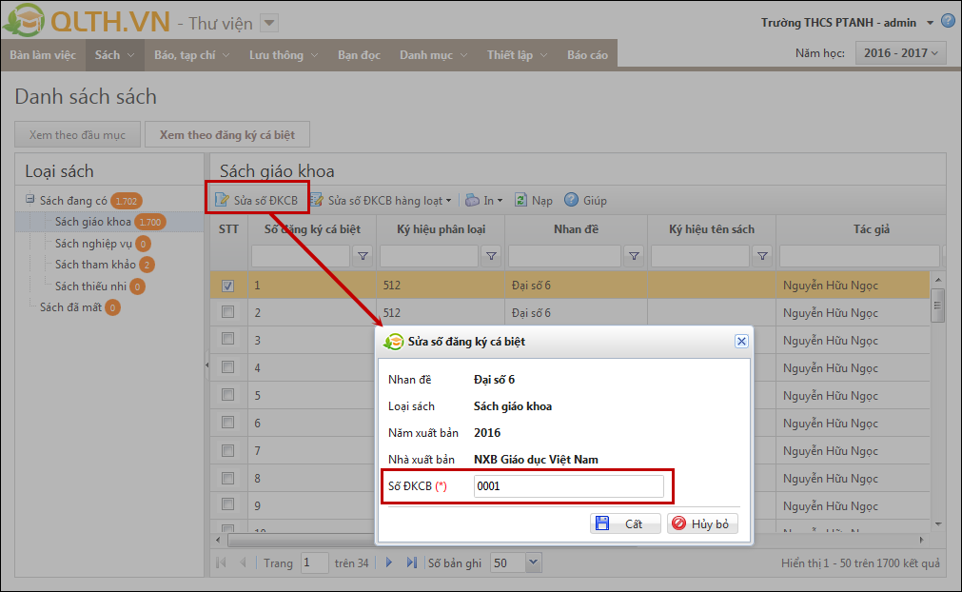
Task: Check the checkbox for row 9
Action: point(227,504)
